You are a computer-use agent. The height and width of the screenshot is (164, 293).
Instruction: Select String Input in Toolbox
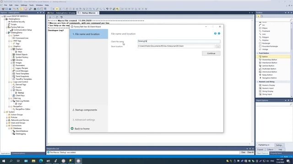coord(267,94)
